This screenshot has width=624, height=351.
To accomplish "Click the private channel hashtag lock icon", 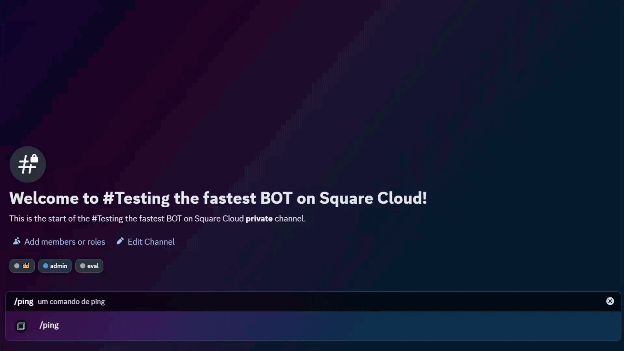I will 28,164.
